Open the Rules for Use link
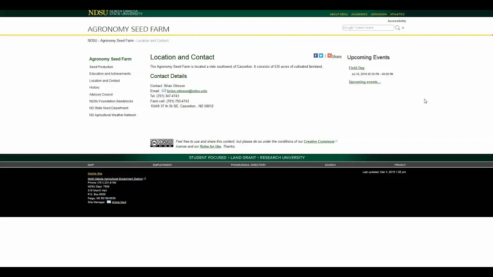Screen dimensions: 493x277 click(210, 147)
